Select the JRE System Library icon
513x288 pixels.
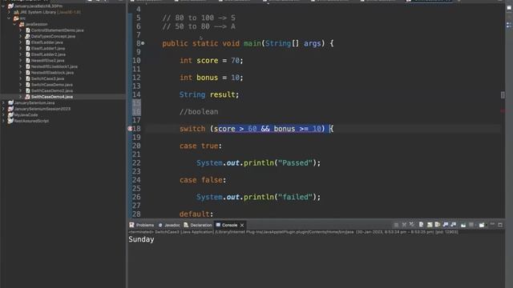pyautogui.click(x=16, y=12)
